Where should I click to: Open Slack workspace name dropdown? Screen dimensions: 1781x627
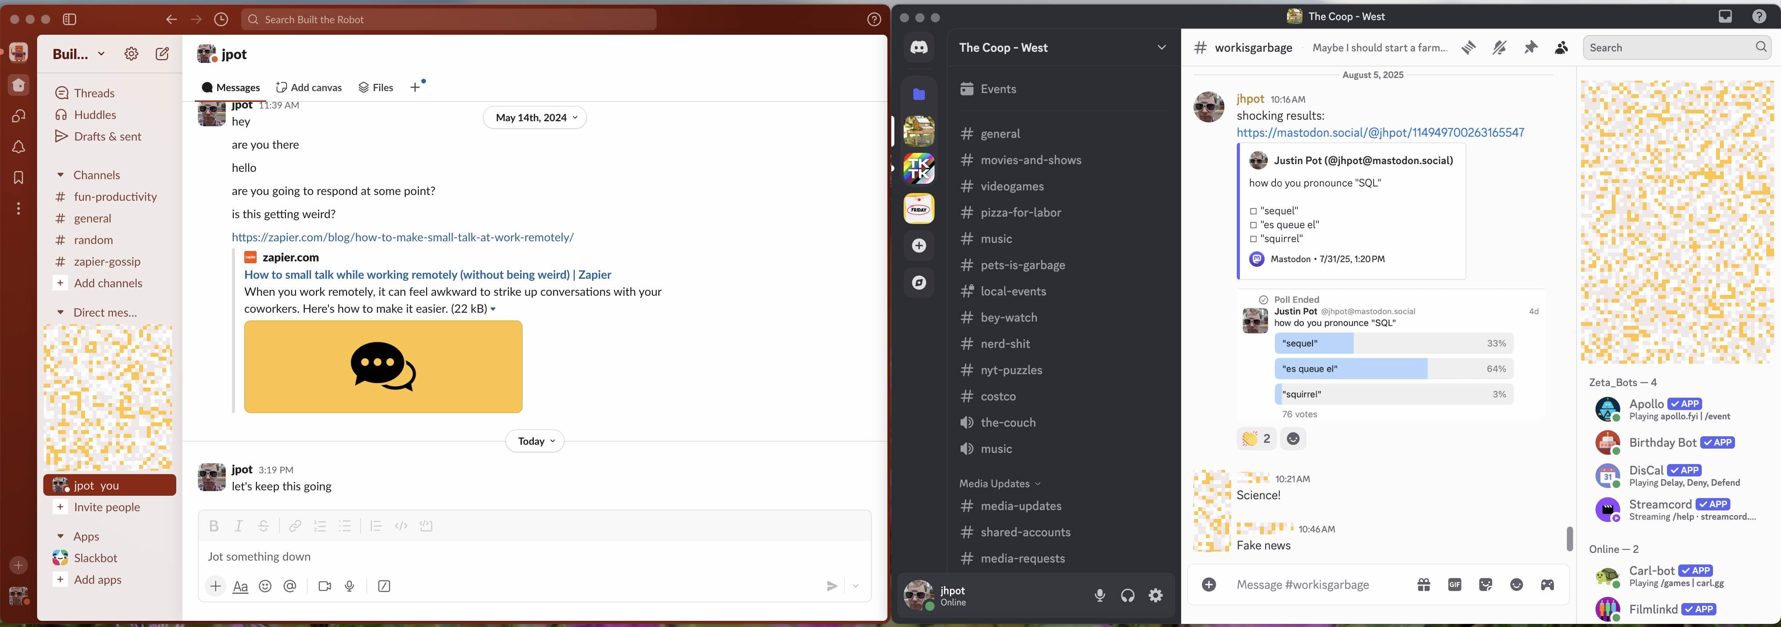[79, 54]
